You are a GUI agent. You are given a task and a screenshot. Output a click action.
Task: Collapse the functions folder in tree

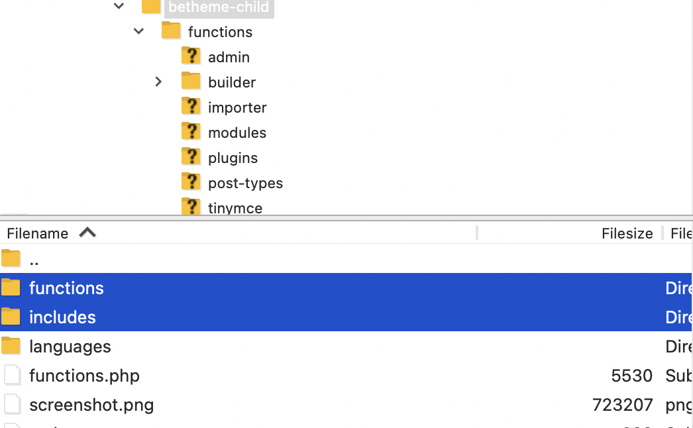pyautogui.click(x=139, y=31)
